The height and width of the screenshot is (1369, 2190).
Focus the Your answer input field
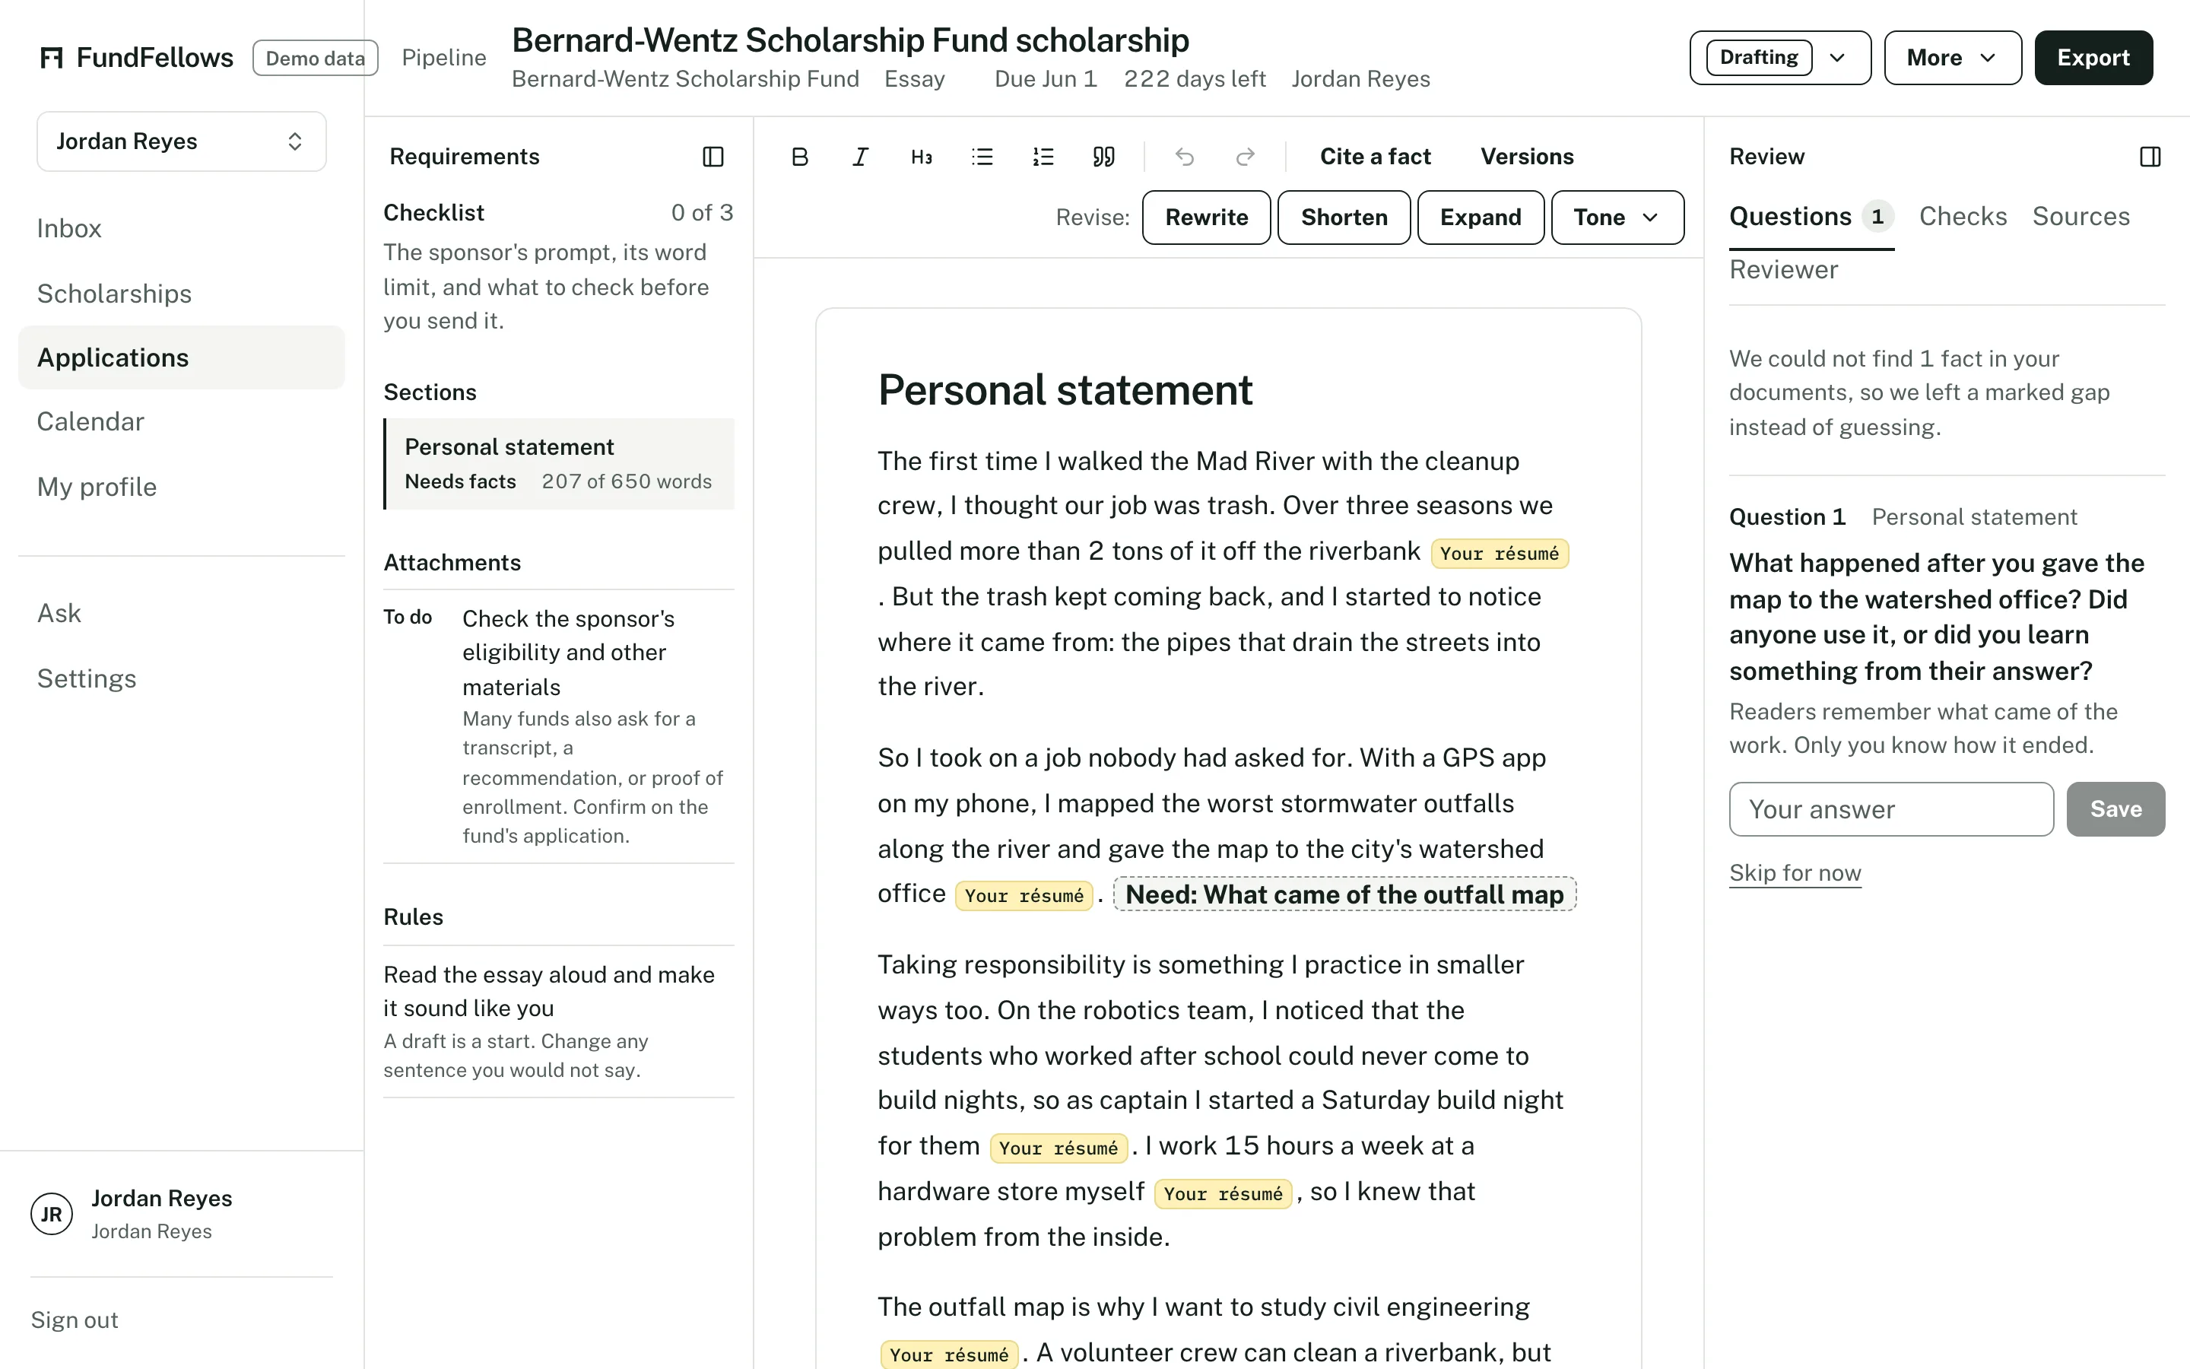[x=1890, y=808]
